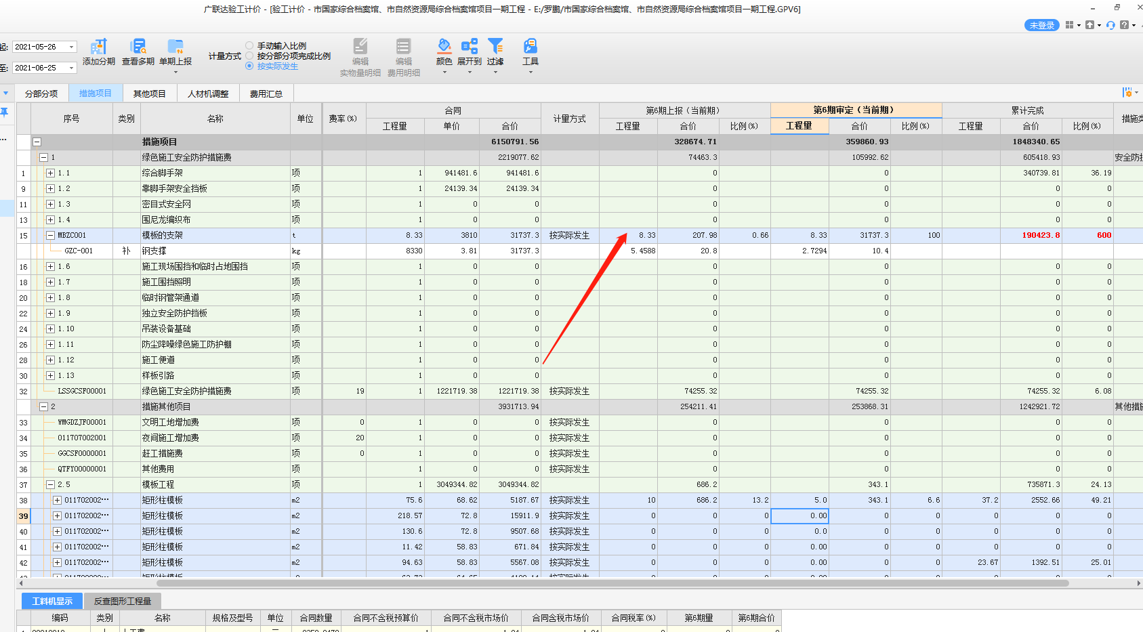
Task: Select 按实际发生 radio option
Action: point(249,66)
